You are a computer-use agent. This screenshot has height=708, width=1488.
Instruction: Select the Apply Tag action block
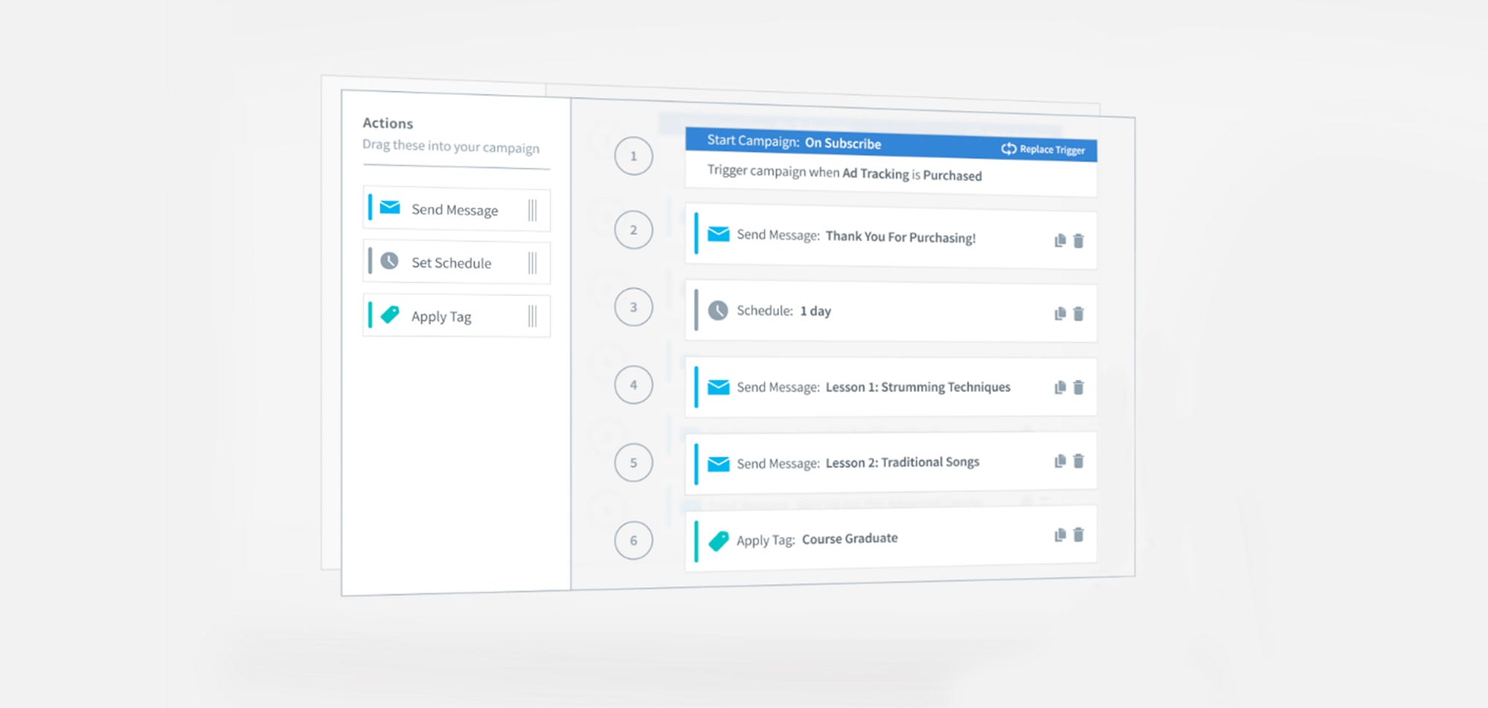(457, 316)
